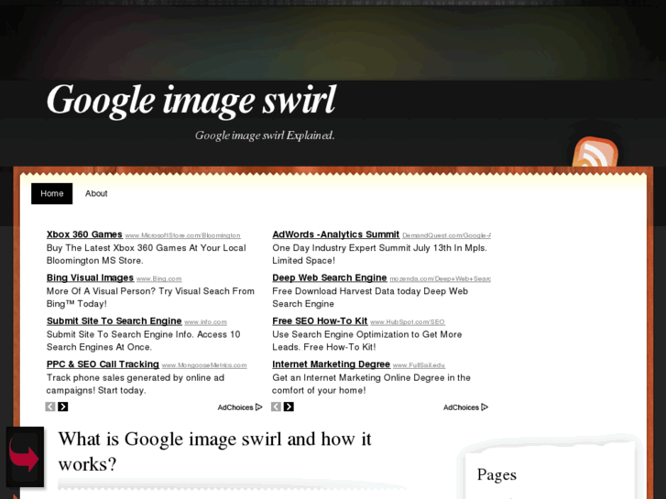Click the www.Bing.com URL
This screenshot has height=499, width=666.
click(x=159, y=278)
